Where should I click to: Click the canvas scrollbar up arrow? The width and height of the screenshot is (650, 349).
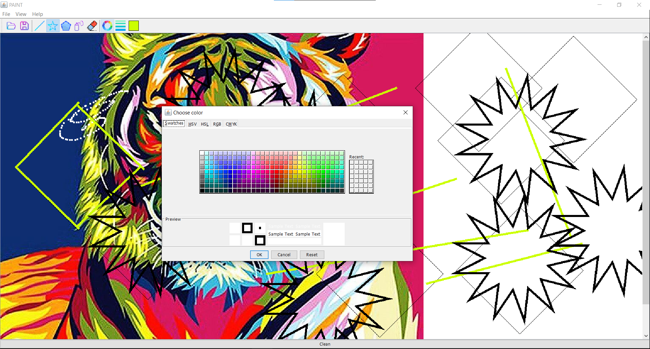pos(646,37)
